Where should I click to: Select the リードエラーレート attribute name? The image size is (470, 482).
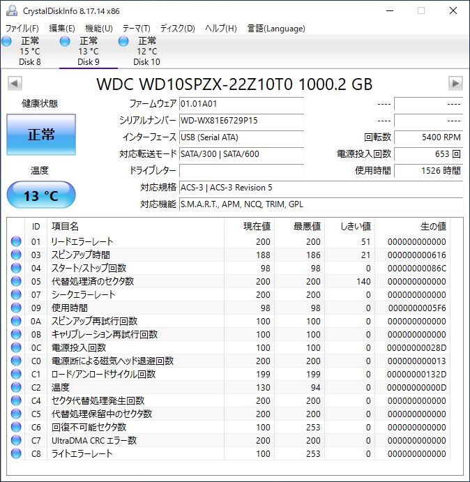coord(82,241)
